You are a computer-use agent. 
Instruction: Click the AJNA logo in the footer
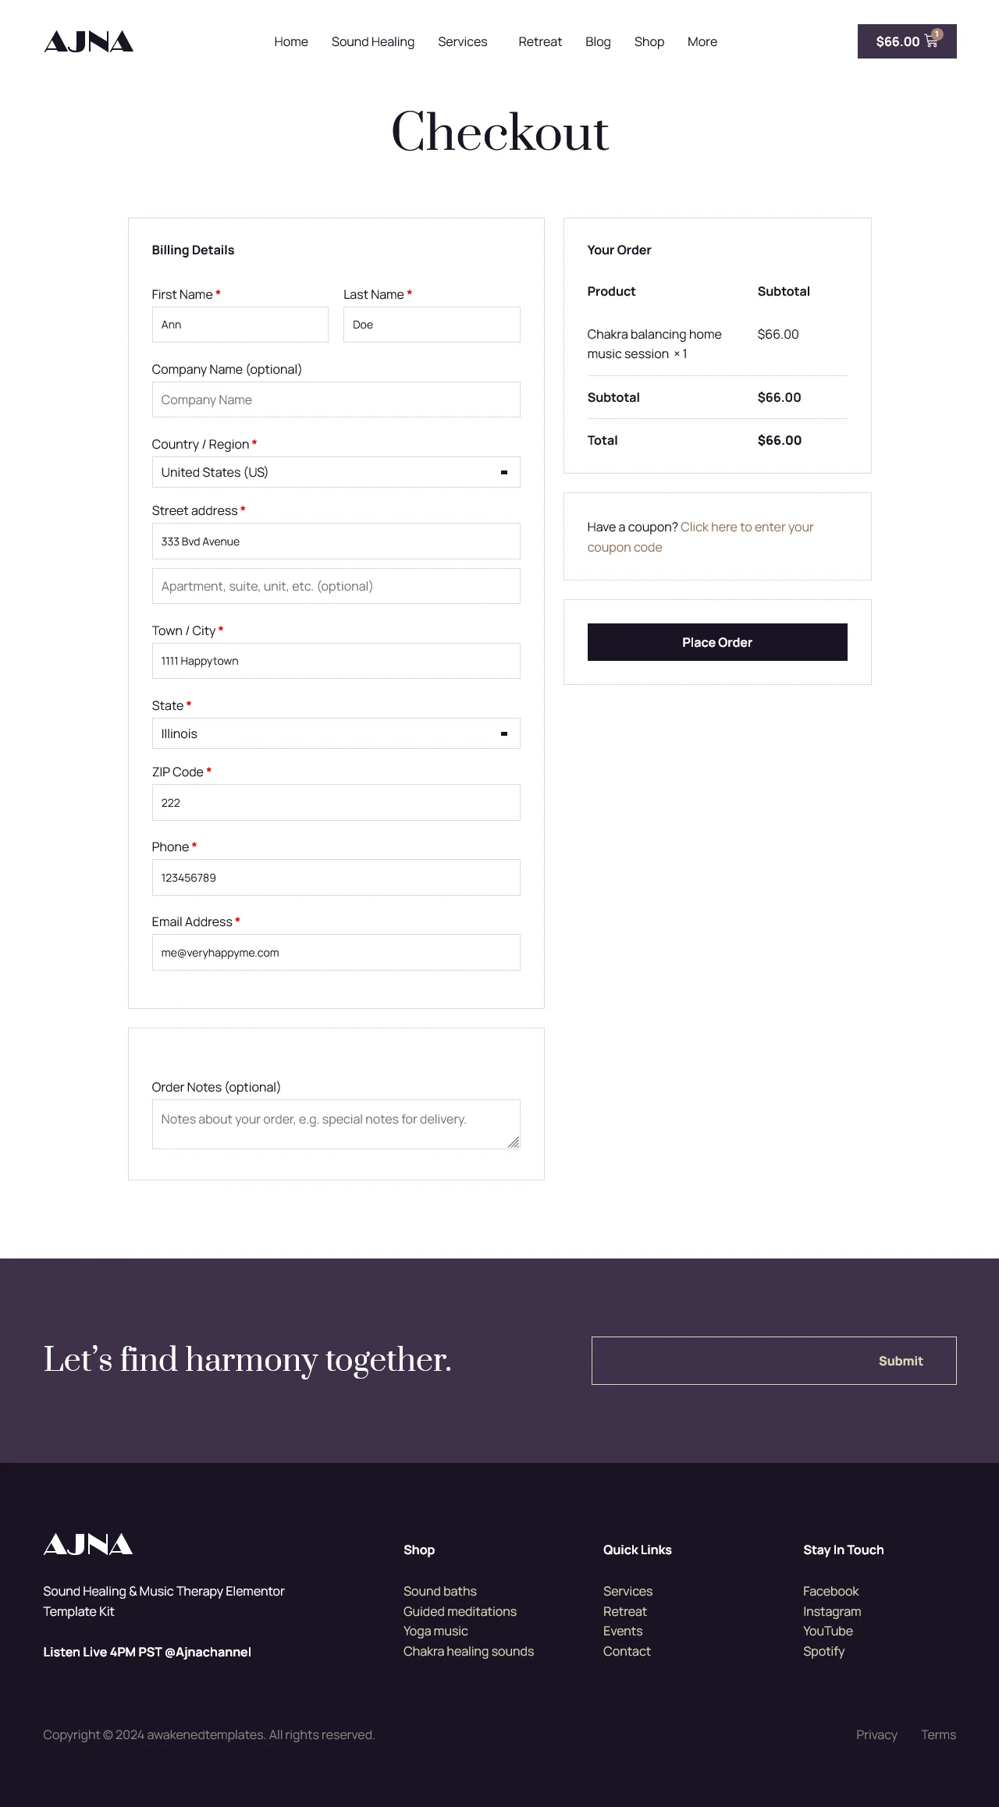[x=88, y=1543]
